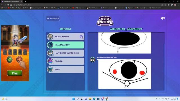180x101 pixels.
Task: Show hidden system tray icons
Action: tap(156, 99)
